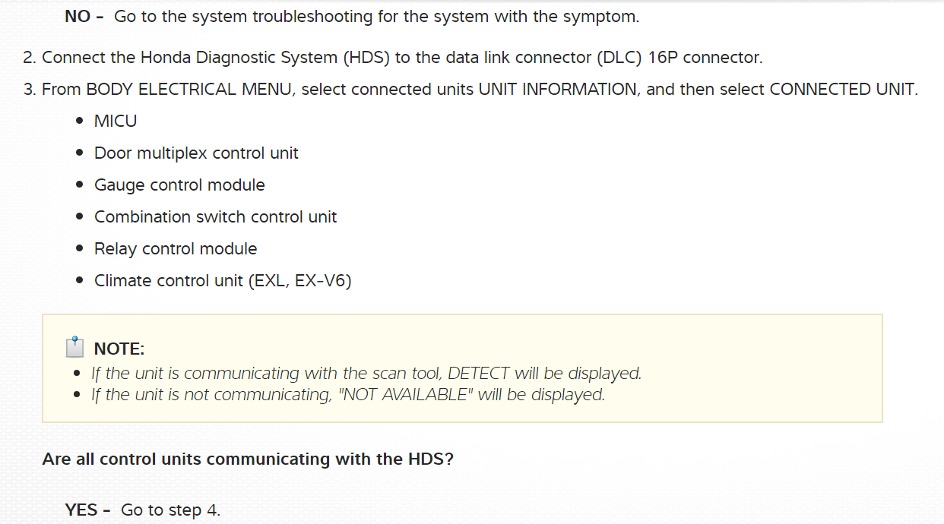
Task: Click the bold NO answer label
Action: (x=78, y=17)
